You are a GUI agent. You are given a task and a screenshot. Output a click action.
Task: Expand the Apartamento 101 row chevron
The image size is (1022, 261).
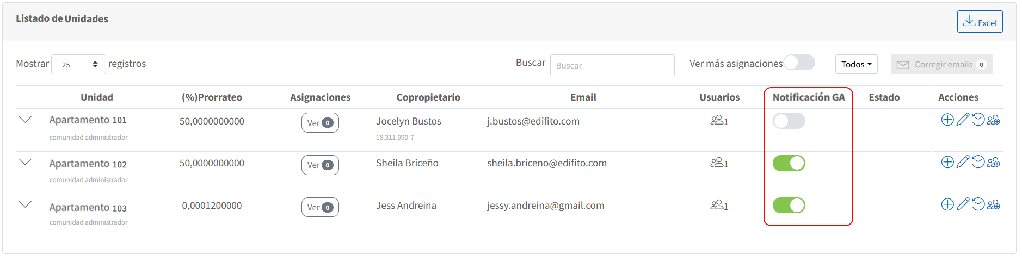[x=25, y=120]
